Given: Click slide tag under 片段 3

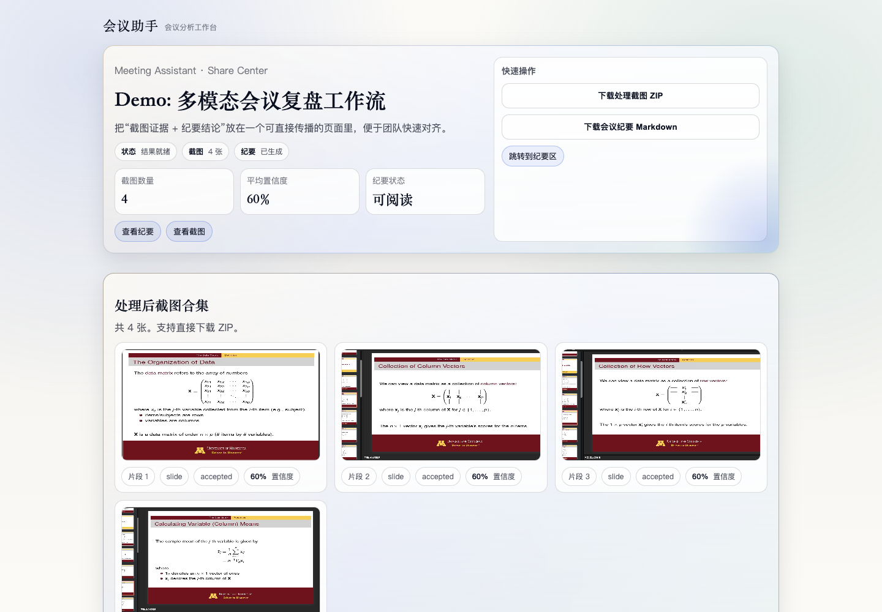Looking at the screenshot, I should [616, 476].
